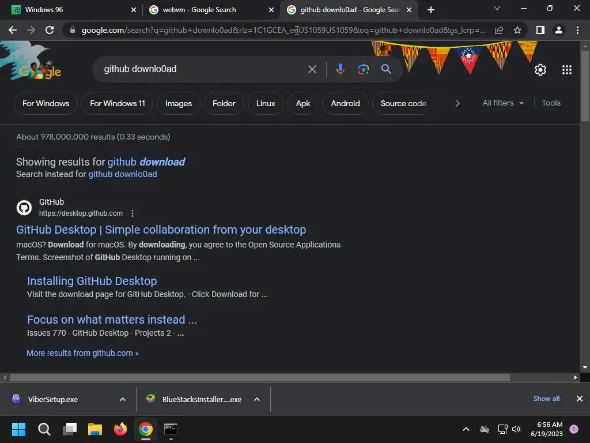Open ViberSetup.exe download
590x443 pixels.
click(52, 399)
